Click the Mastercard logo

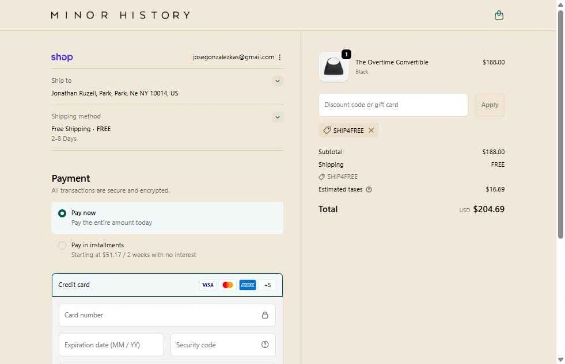pos(227,285)
